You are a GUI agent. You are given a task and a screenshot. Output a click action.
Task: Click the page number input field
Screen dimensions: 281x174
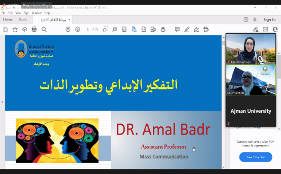[x=88, y=30]
